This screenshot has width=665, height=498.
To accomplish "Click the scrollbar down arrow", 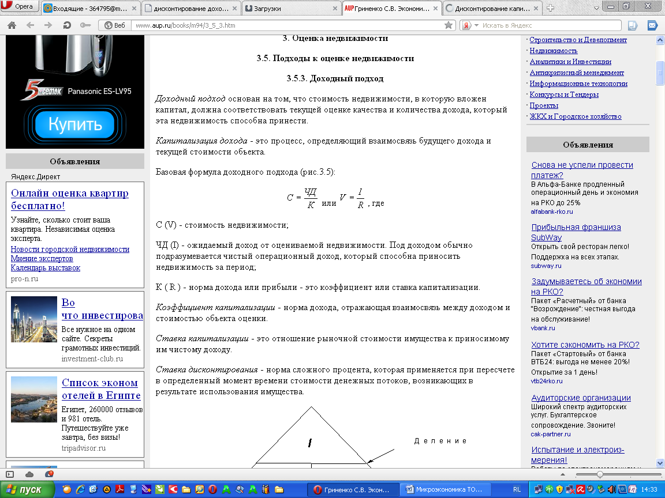I will (660, 463).
